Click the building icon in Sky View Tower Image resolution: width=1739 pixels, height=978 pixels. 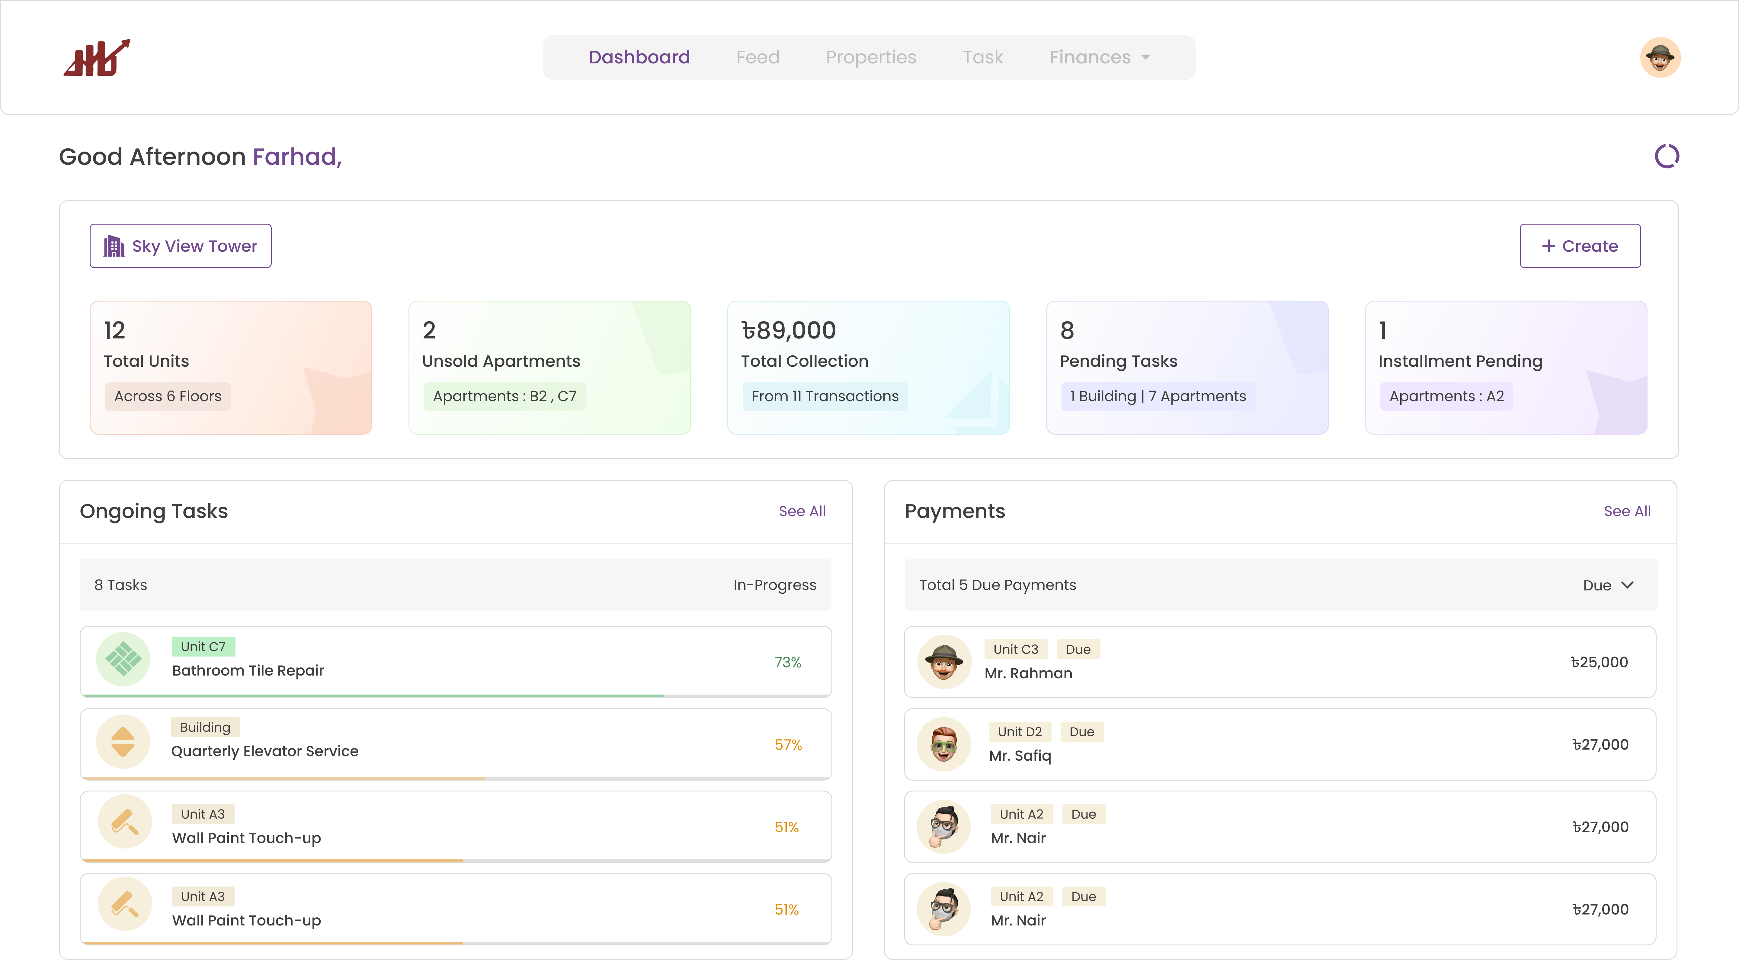click(114, 246)
